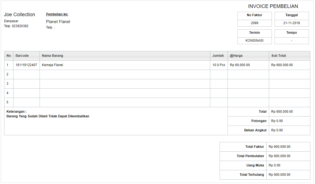The image size is (315, 184).
Task: Select the Total Terhutang amount
Action: (280, 175)
